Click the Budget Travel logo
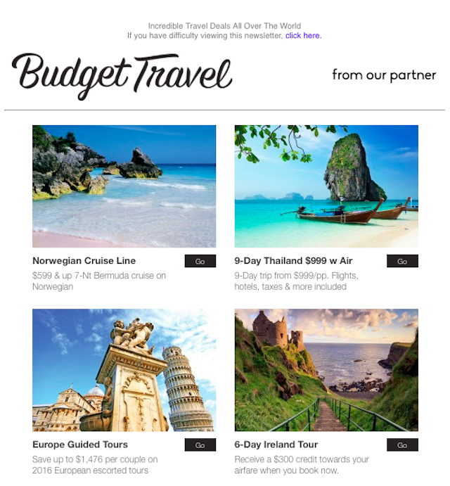Viewport: 450px width, 486px height. (122, 76)
